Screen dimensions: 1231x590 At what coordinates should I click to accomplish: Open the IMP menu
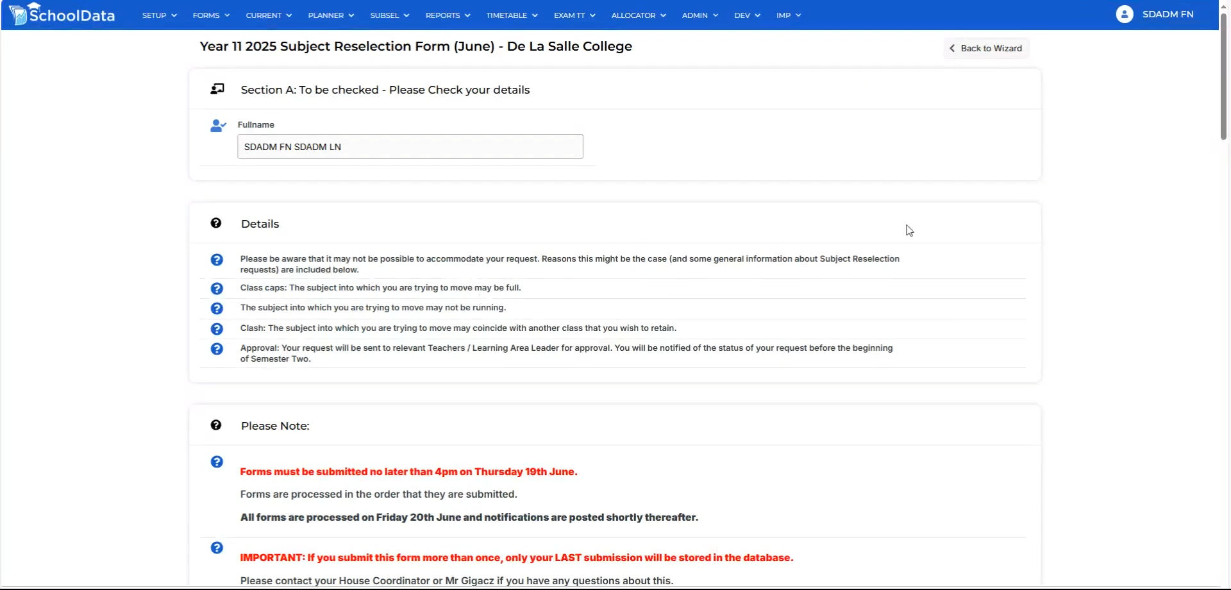(789, 15)
